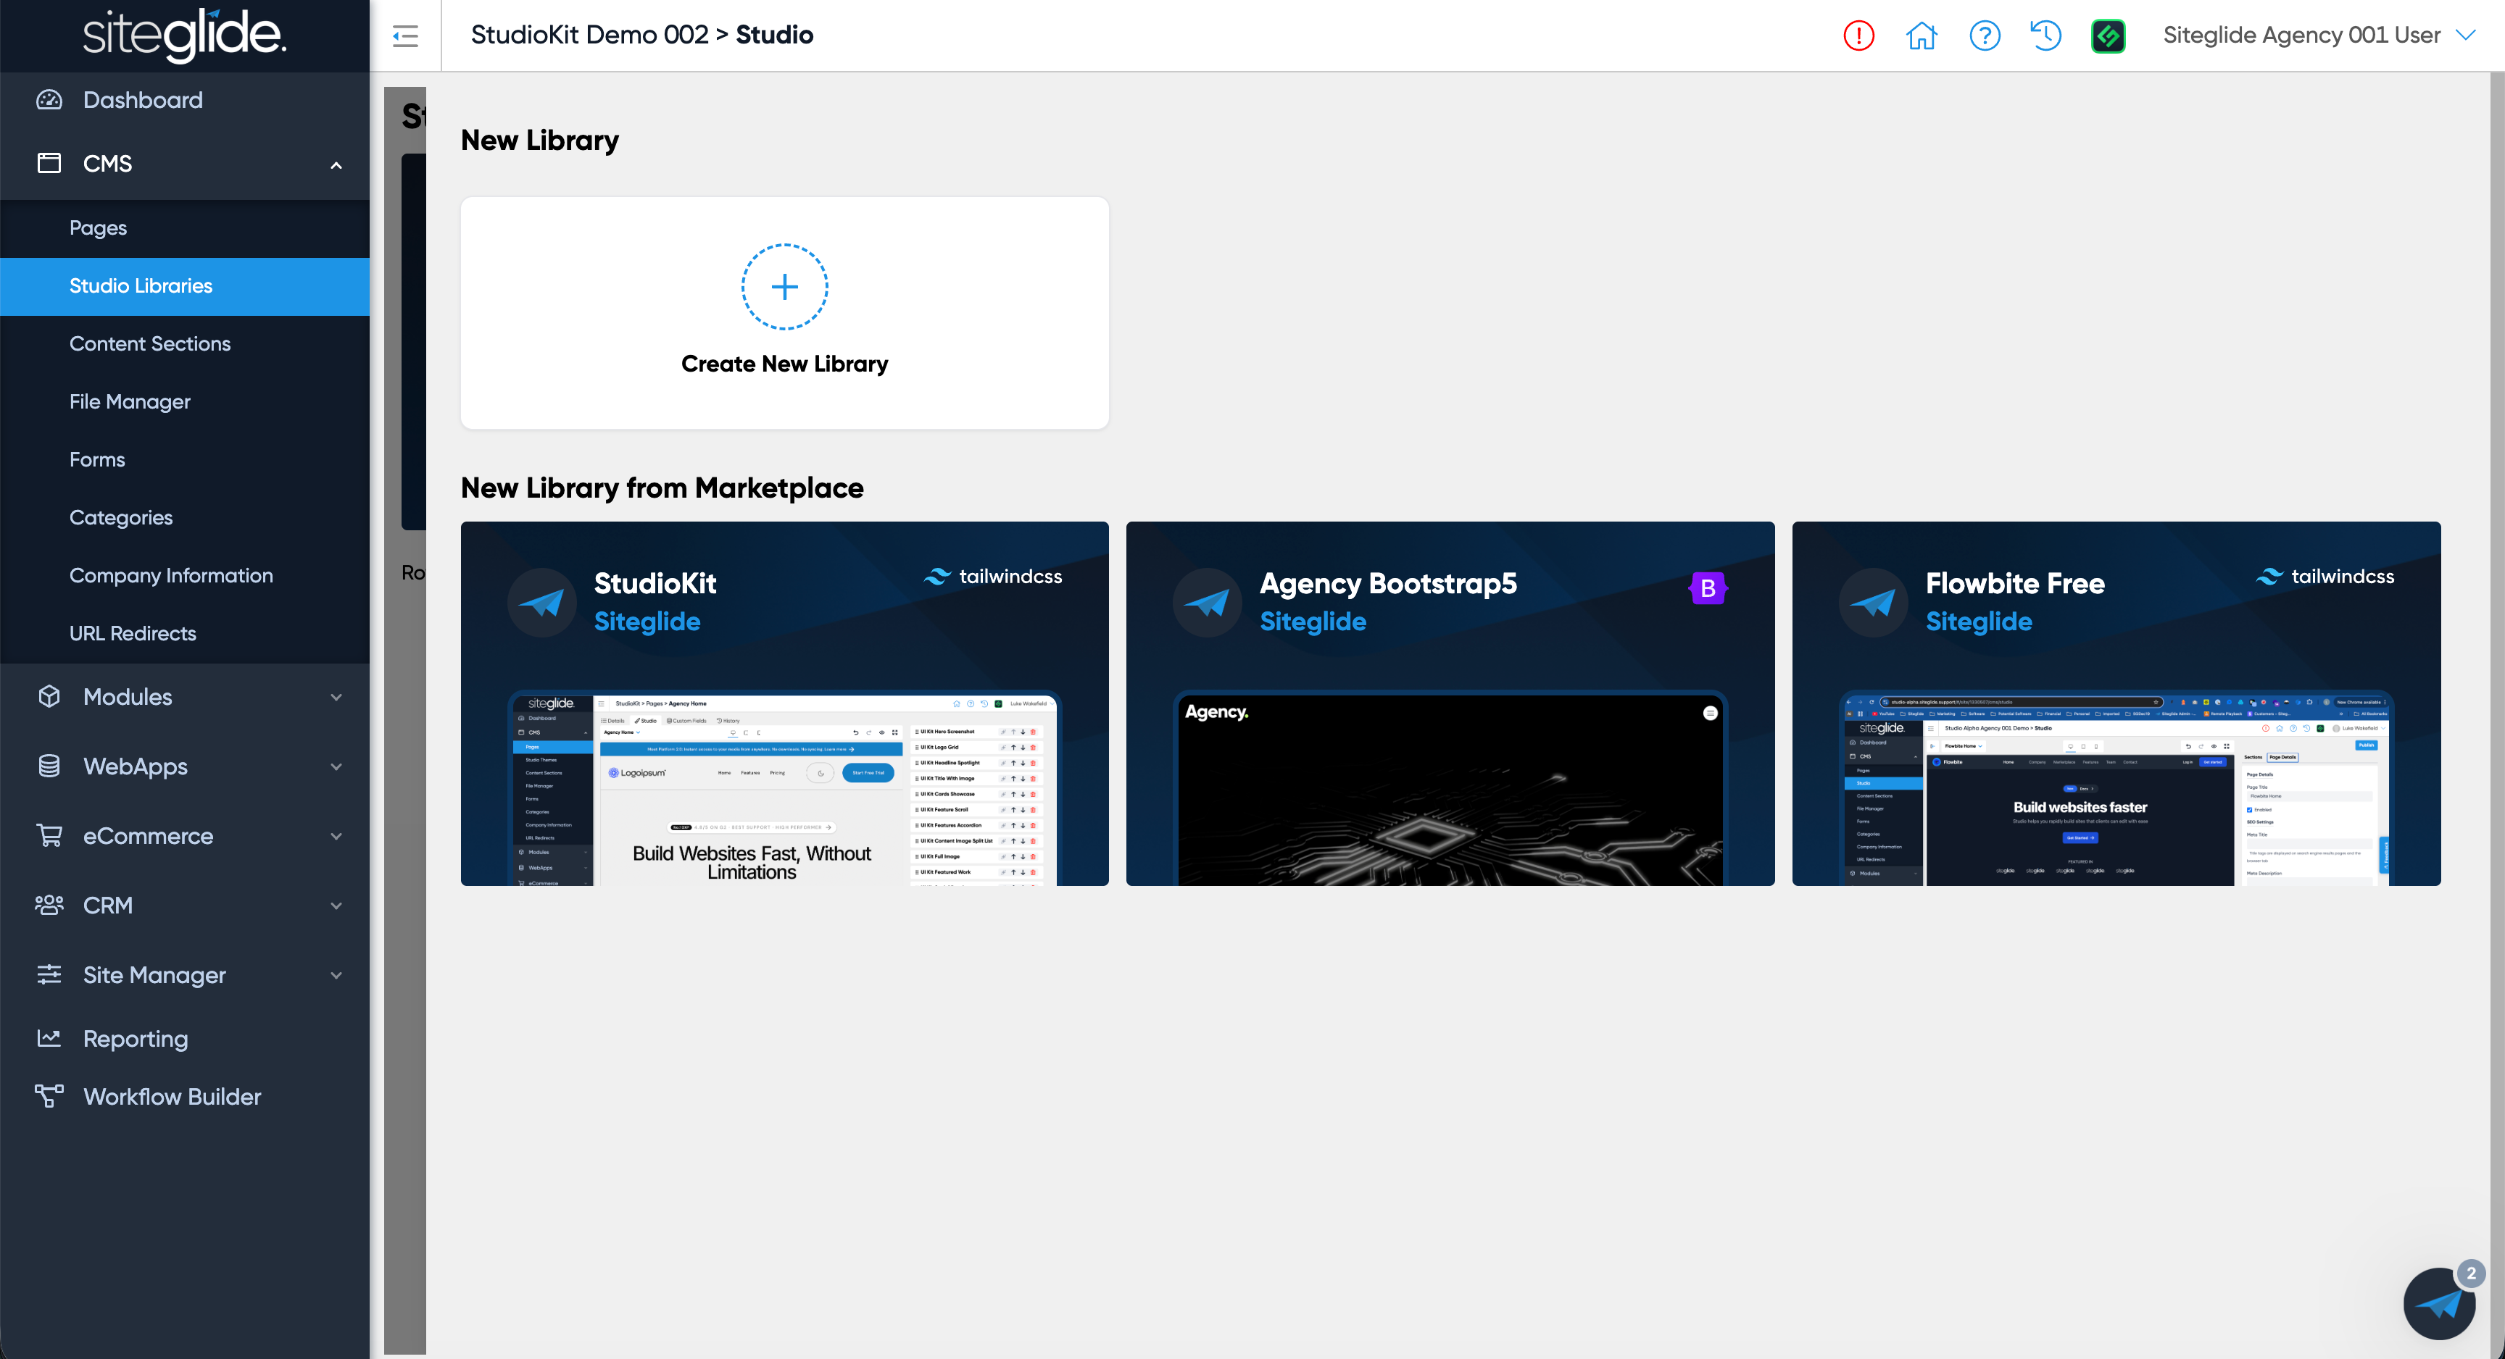Expand the eCommerce menu chevron
Image resolution: width=2505 pixels, height=1359 pixels.
pos(336,836)
